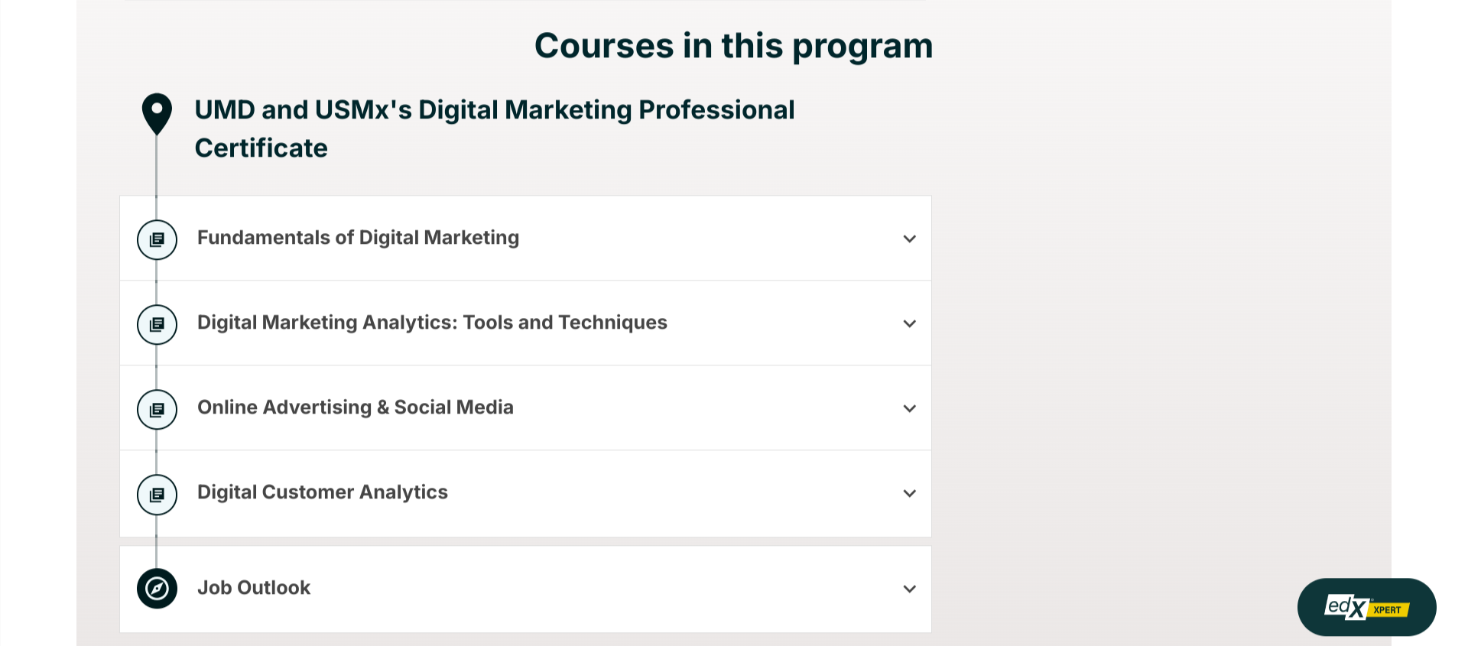Click the compass icon next to Job Outlook
The height and width of the screenshot is (646, 1468).
(157, 589)
